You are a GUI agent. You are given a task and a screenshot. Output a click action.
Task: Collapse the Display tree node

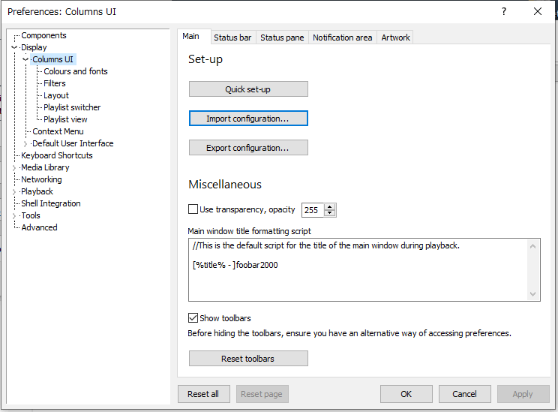coord(14,47)
